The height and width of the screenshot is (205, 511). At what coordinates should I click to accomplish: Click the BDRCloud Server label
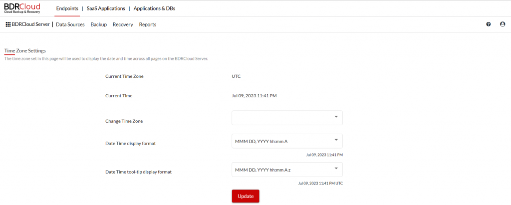click(31, 24)
